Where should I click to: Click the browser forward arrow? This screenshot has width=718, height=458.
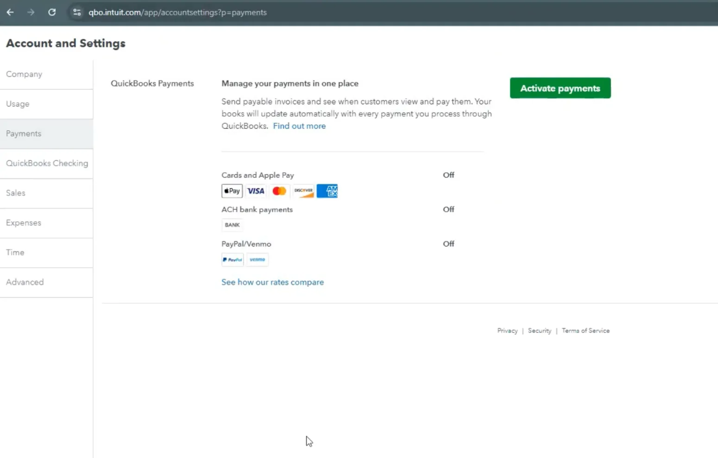31,12
